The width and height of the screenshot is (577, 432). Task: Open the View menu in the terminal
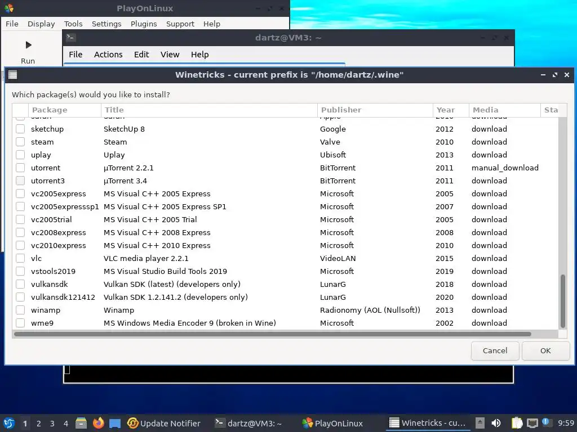170,55
